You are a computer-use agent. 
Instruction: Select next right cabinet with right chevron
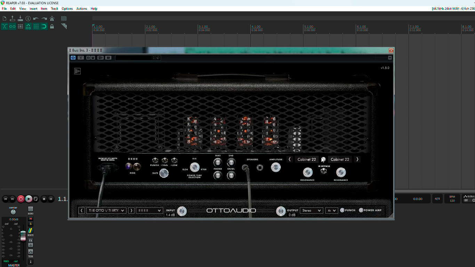click(357, 159)
